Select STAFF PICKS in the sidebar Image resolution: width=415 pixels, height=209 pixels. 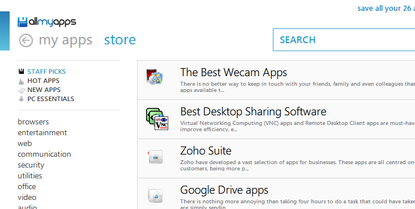pos(47,72)
